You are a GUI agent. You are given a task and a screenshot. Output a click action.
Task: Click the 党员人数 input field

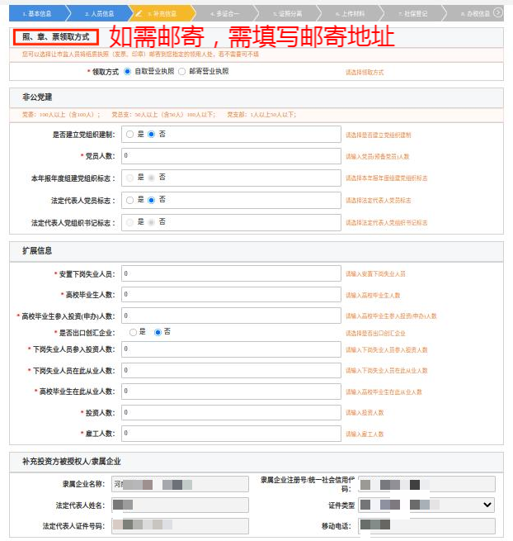tap(231, 156)
